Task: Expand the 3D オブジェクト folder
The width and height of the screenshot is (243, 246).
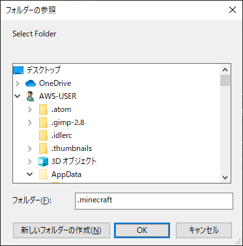Action: point(30,161)
